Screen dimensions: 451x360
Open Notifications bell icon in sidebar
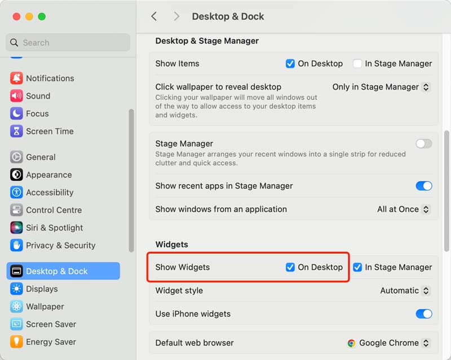16,78
